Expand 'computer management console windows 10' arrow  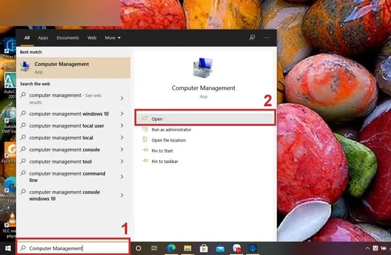pyautogui.click(x=122, y=195)
